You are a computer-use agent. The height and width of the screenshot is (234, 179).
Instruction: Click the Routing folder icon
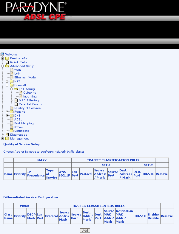[12, 111]
